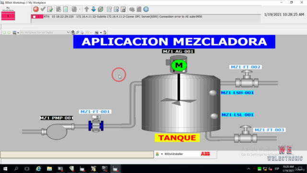Click the pink alarm count indicator under My Workplace

pyautogui.click(x=8, y=16)
